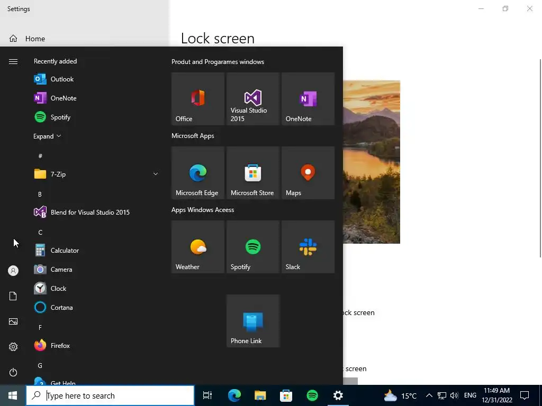
Task: Launch Cortana from app list
Action: click(96, 307)
